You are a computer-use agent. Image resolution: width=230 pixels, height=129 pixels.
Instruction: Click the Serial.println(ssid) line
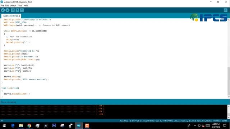[x=16, y=54]
